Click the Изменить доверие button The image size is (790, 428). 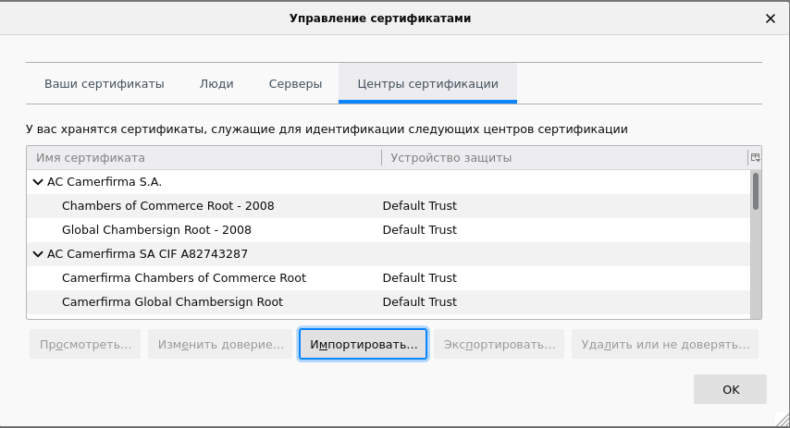[x=220, y=345]
